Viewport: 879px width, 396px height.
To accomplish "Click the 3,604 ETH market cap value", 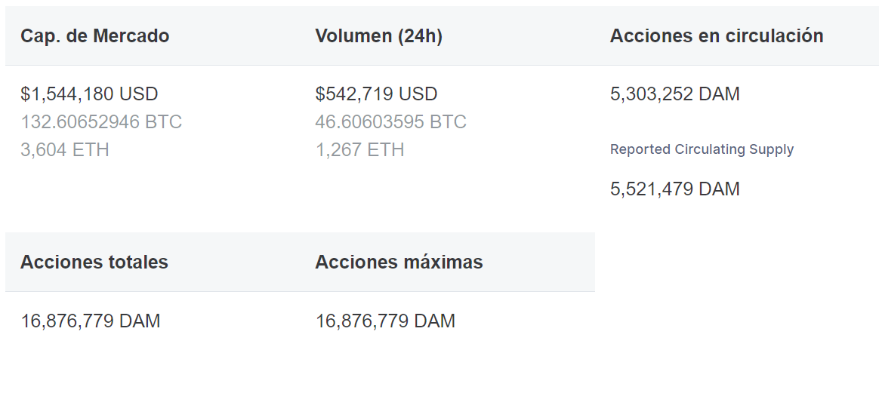I will click(x=64, y=150).
